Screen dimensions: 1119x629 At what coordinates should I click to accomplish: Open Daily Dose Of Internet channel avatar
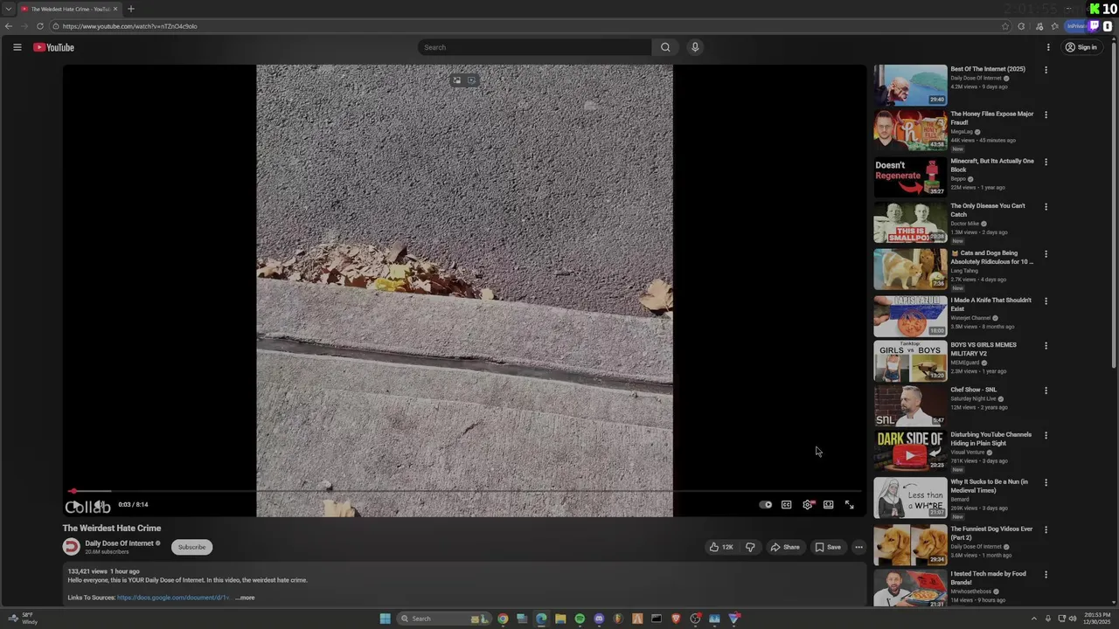[x=71, y=547]
